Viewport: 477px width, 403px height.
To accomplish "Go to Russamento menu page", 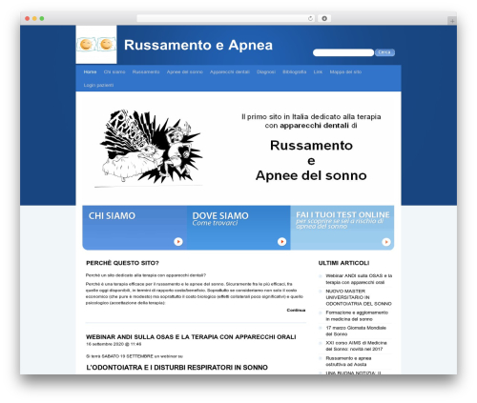I will pos(146,71).
